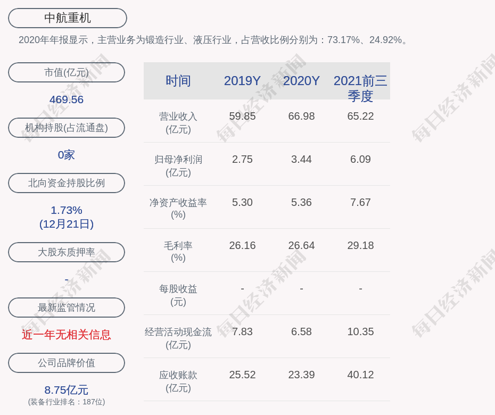Open the 北向资金持股比例 pill
The height and width of the screenshot is (415, 495).
(x=67, y=183)
